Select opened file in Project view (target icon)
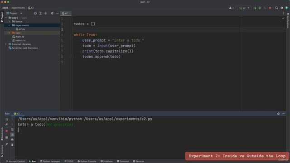 (x=35, y=13)
